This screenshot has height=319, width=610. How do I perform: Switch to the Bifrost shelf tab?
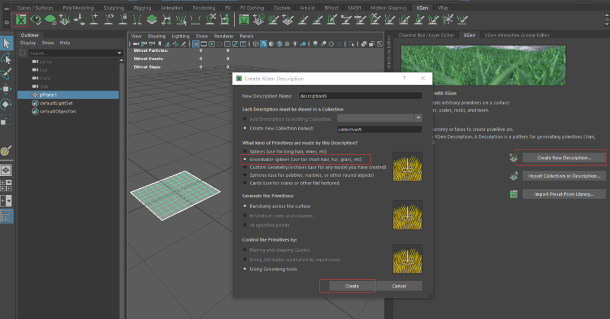tap(331, 8)
